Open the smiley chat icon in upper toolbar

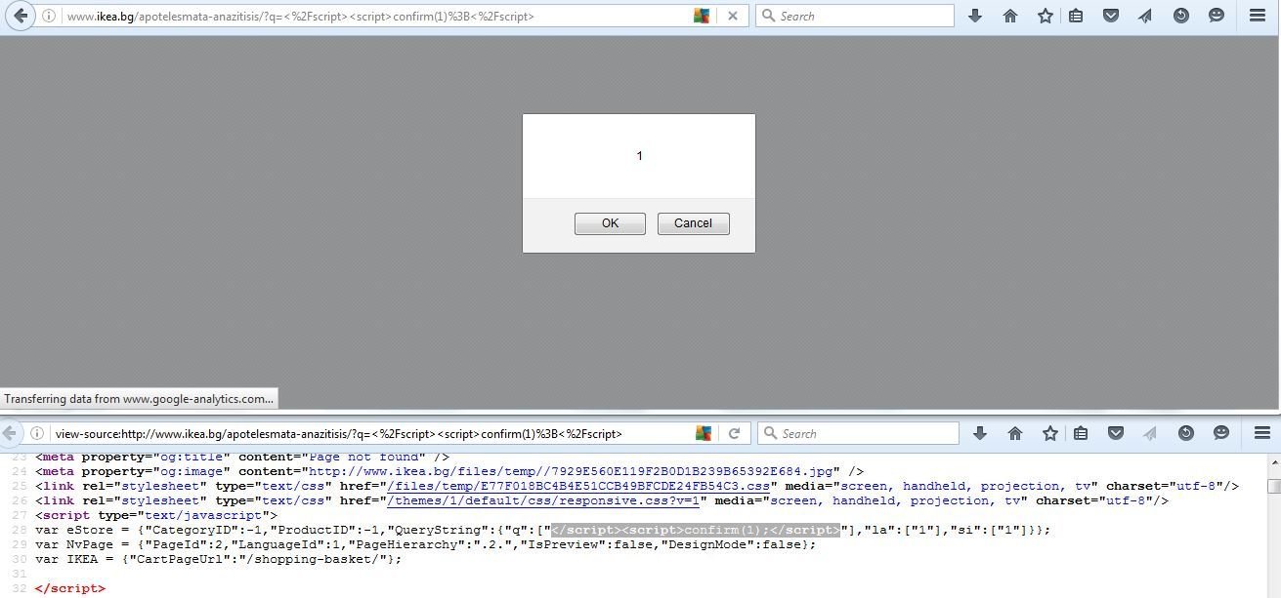coord(1217,16)
